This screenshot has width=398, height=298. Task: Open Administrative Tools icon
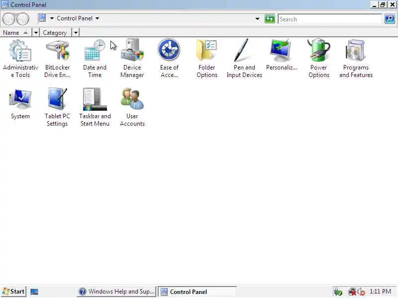tap(20, 51)
